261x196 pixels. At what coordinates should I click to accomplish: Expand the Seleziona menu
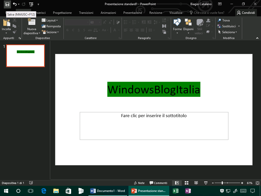[x=227, y=32]
